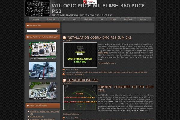Viewport: 180px width, 120px height.
Task: Click the comment bubble icon by Laisser un commentaire
Action: tap(64, 74)
